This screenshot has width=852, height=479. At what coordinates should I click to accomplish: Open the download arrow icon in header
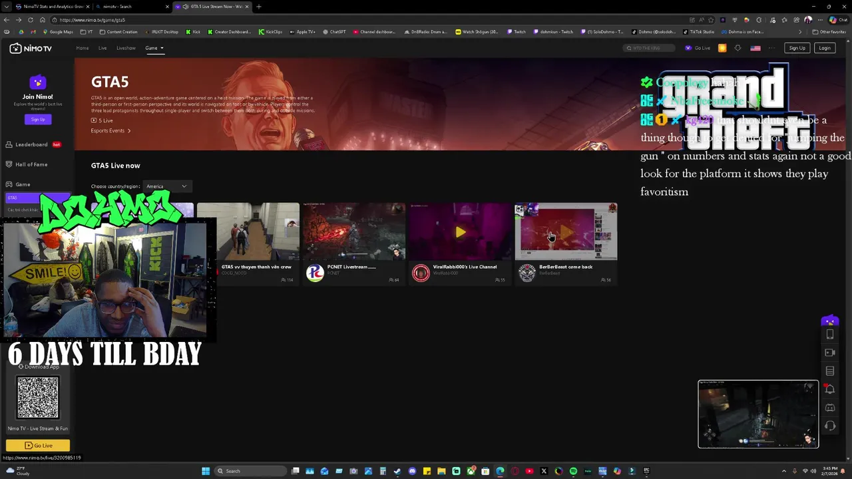click(738, 48)
